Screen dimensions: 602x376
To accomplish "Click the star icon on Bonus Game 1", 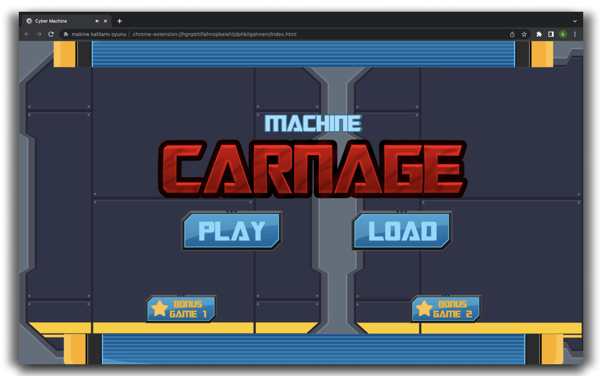I will pyautogui.click(x=160, y=309).
